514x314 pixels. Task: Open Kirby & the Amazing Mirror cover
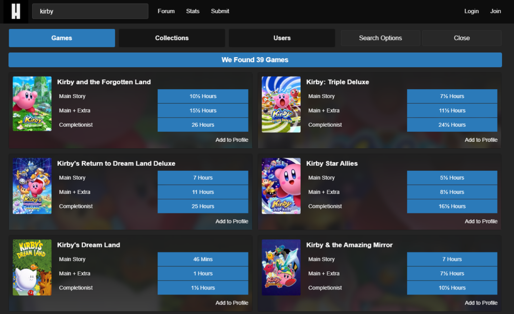click(281, 267)
